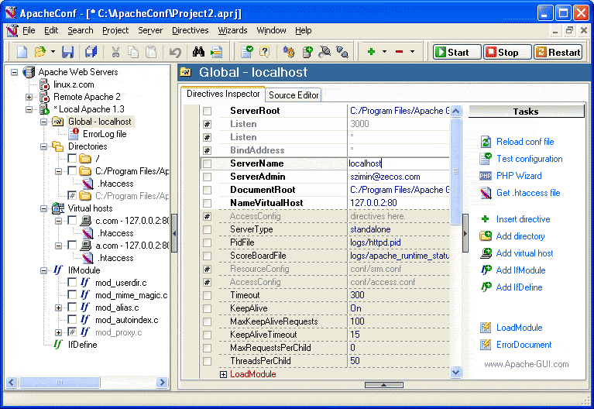Screen dimensions: 594x409
Task: Toggle the Timeout directive checkbox
Action: (207, 295)
